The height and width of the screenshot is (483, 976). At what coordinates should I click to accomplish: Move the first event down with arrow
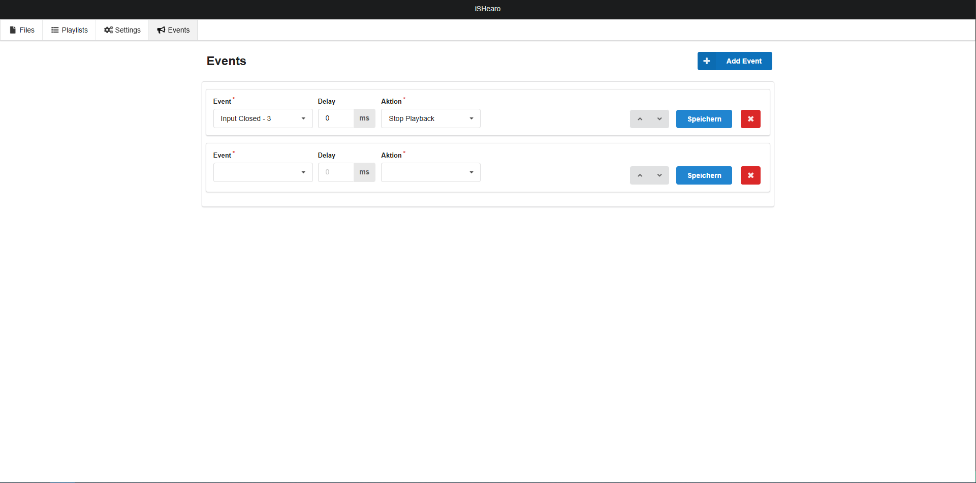pos(659,119)
